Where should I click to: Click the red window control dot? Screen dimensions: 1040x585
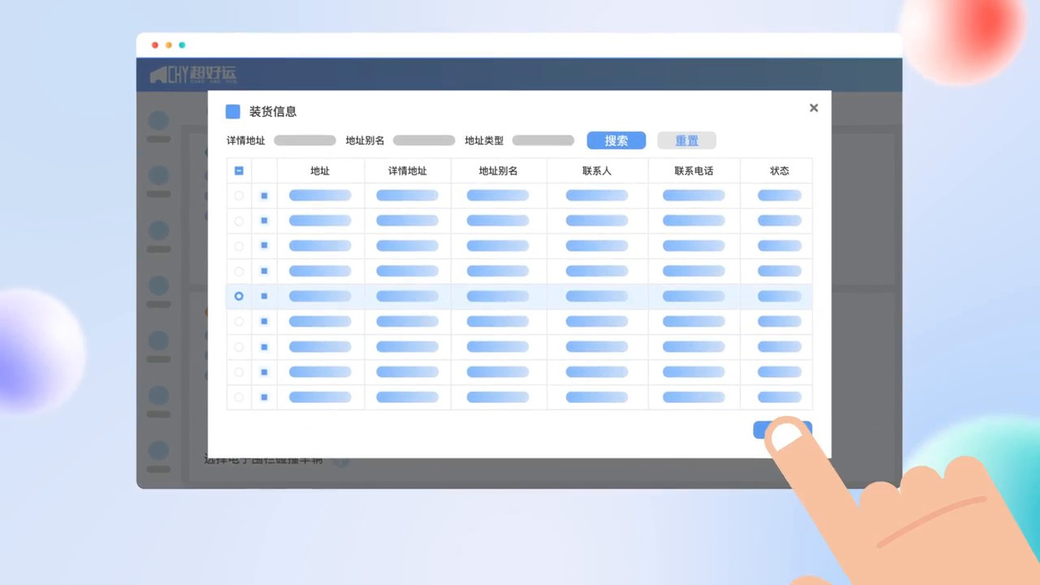tap(155, 45)
